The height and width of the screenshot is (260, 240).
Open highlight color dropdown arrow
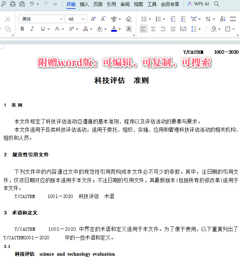[x=105, y=29]
